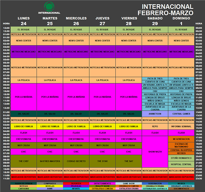Click ESCUELA DE MAGIA in the DOMINGO column
The height and width of the screenshot is (192, 205).
pyautogui.click(x=181, y=104)
